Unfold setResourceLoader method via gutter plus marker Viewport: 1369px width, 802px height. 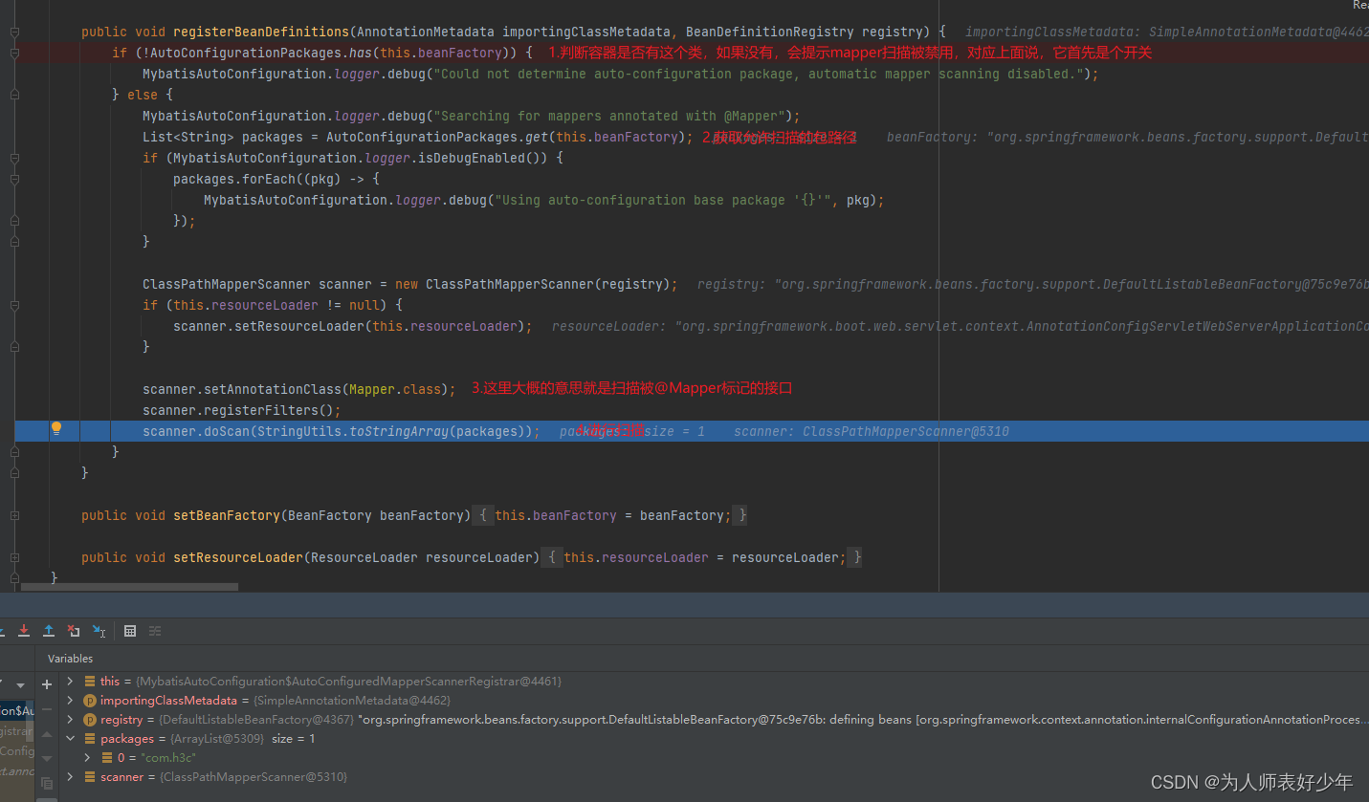[14, 557]
